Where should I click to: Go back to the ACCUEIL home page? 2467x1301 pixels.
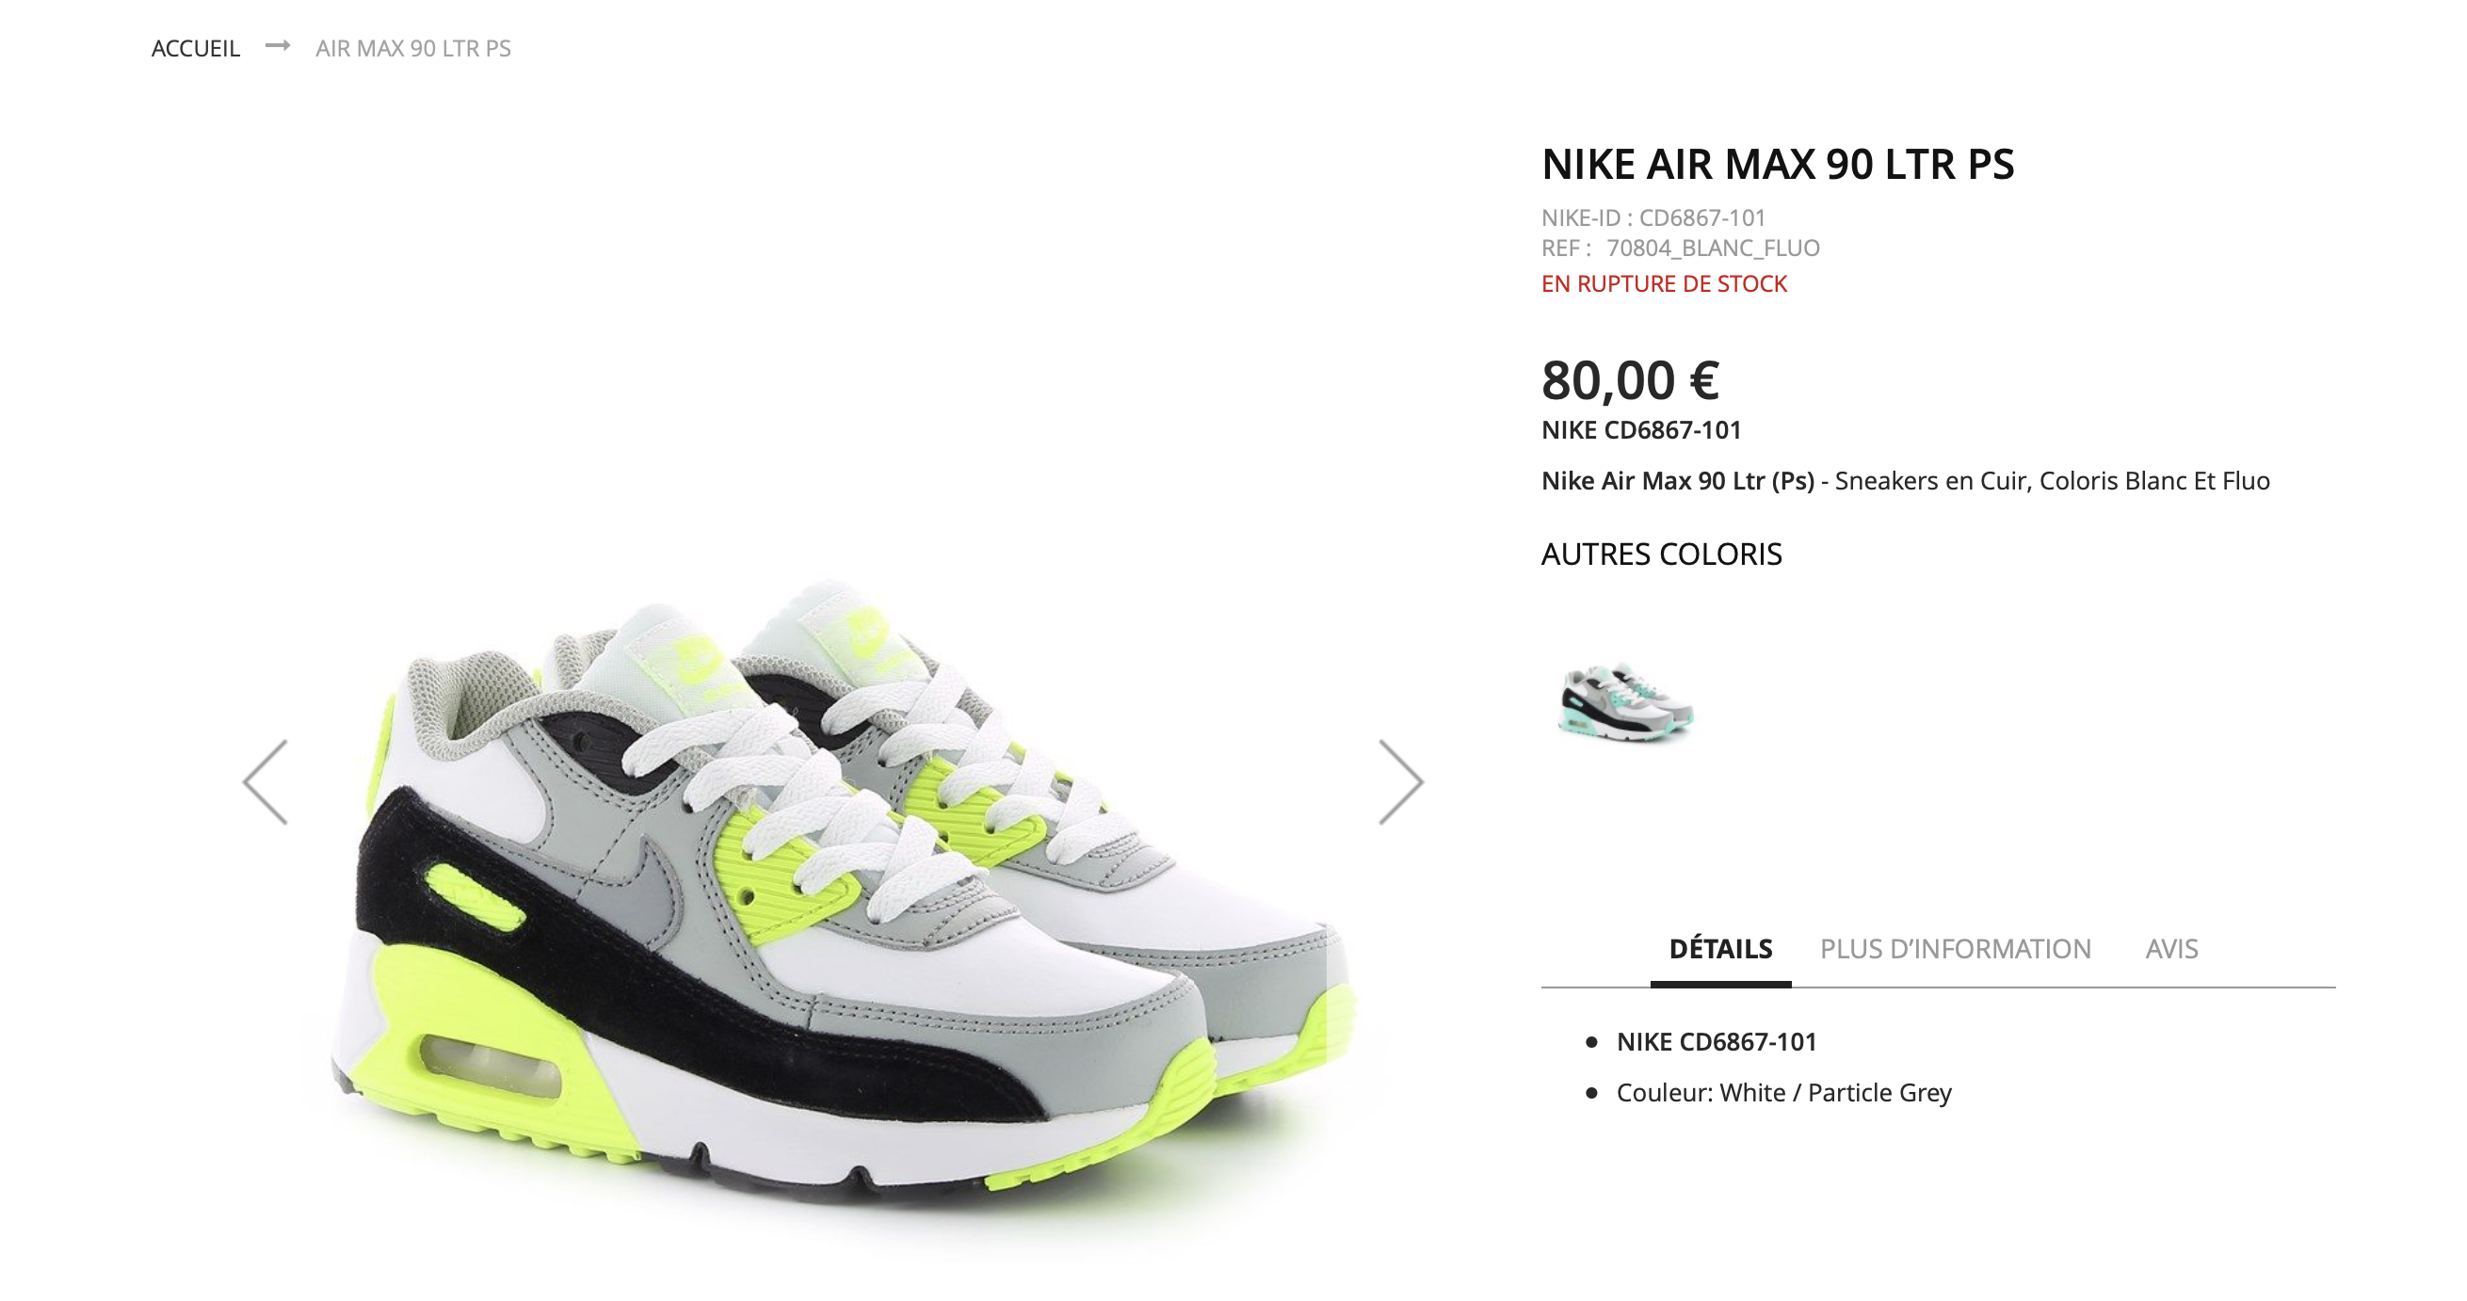[x=195, y=48]
